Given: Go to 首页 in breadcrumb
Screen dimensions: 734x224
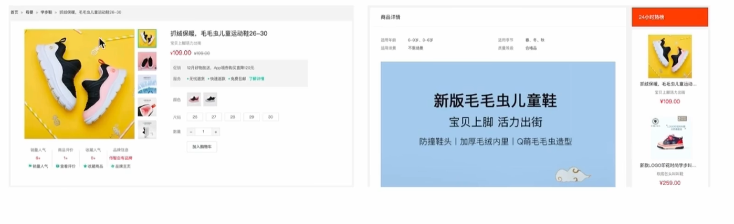Looking at the screenshot, I should click(x=14, y=12).
